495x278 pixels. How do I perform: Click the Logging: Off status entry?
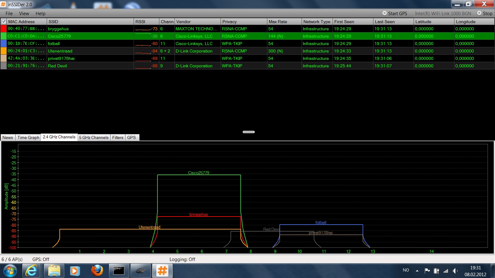(182, 259)
